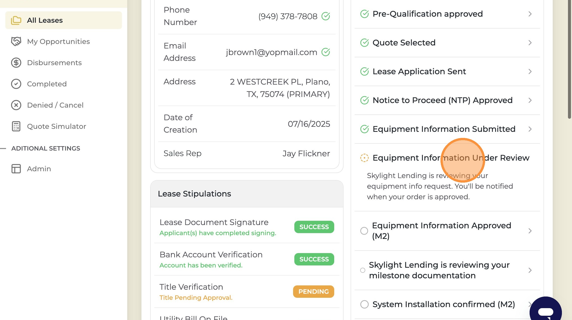Click the creation date 07/16/2025
Viewport: 572px width, 320px height.
309,124
